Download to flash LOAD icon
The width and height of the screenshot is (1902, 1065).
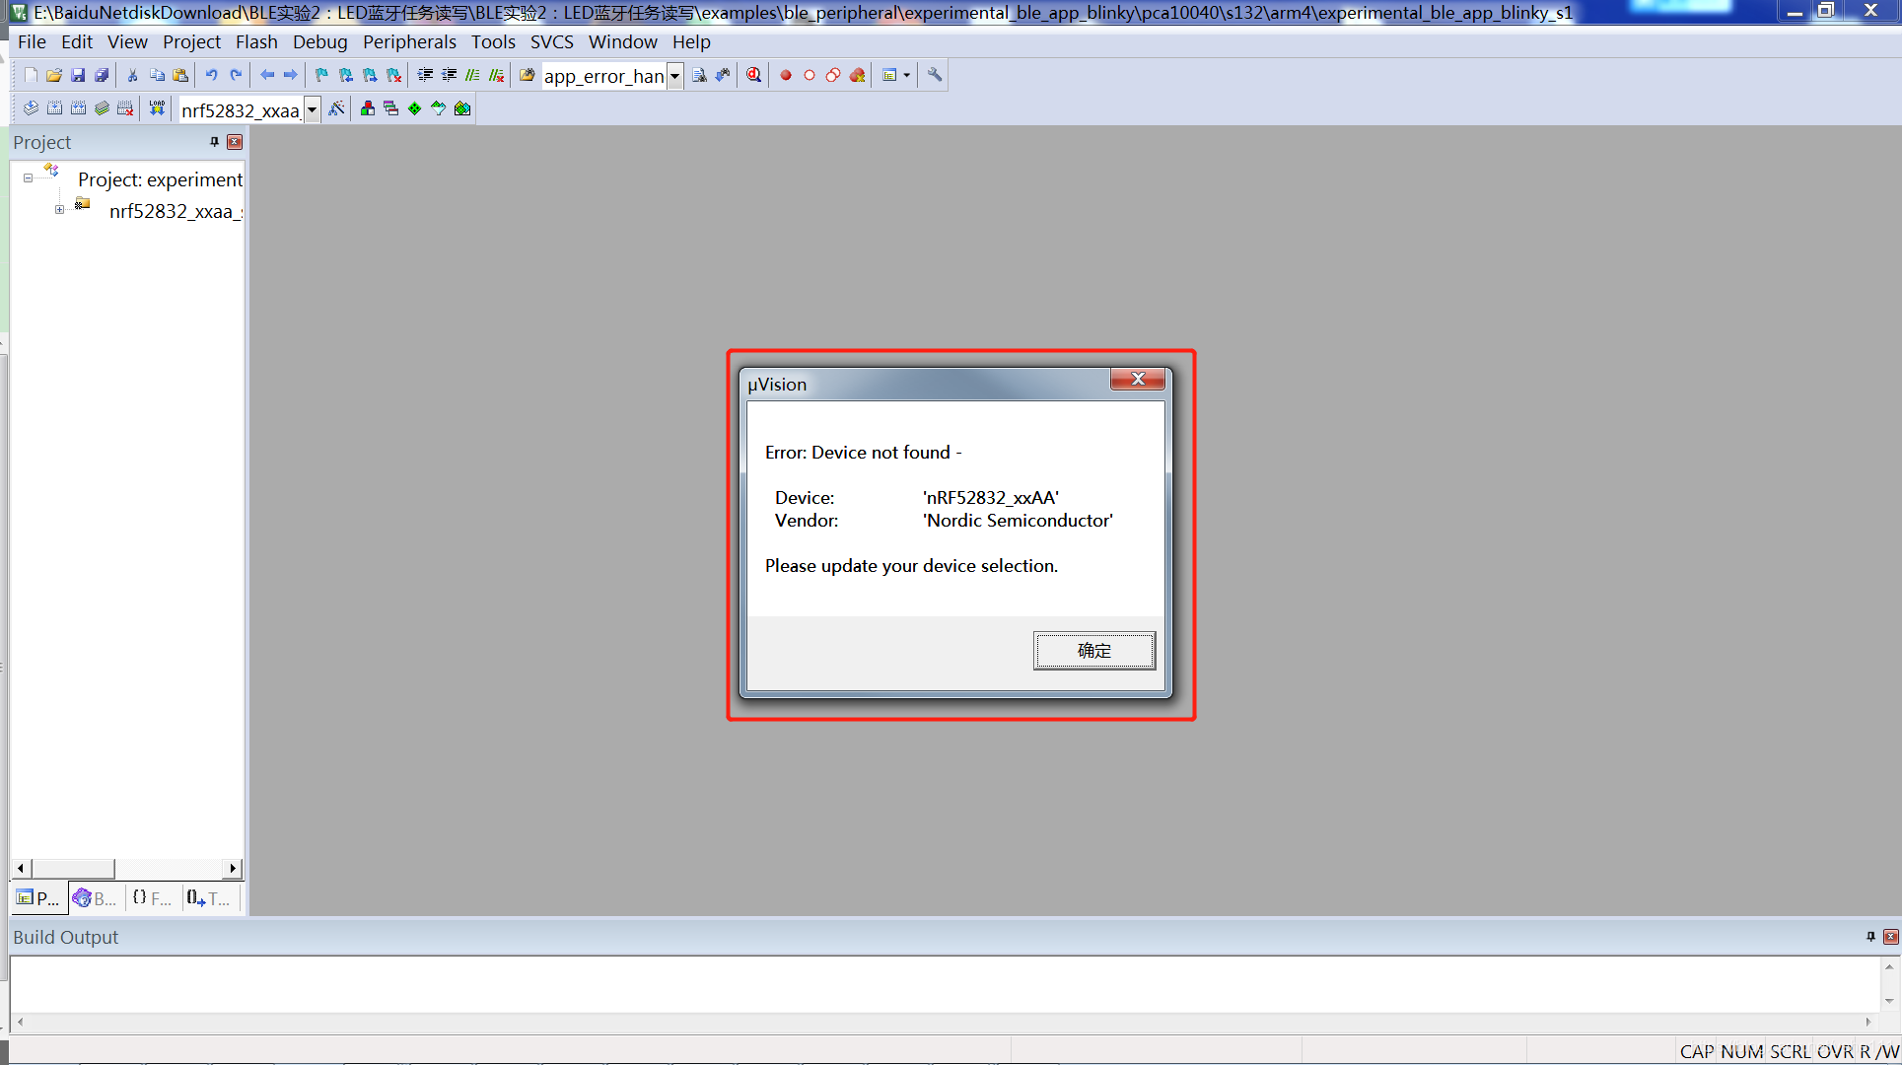[157, 108]
